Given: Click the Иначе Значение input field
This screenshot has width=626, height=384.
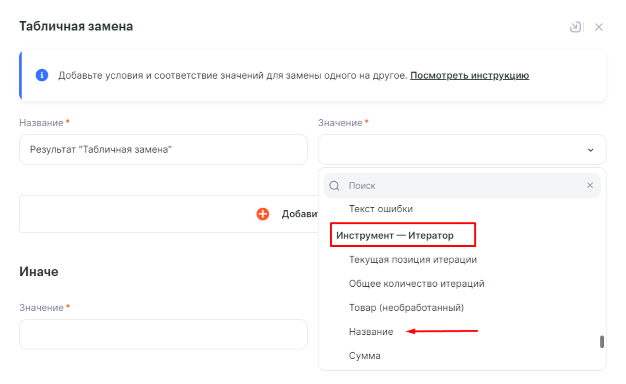Looking at the screenshot, I should tap(163, 334).
